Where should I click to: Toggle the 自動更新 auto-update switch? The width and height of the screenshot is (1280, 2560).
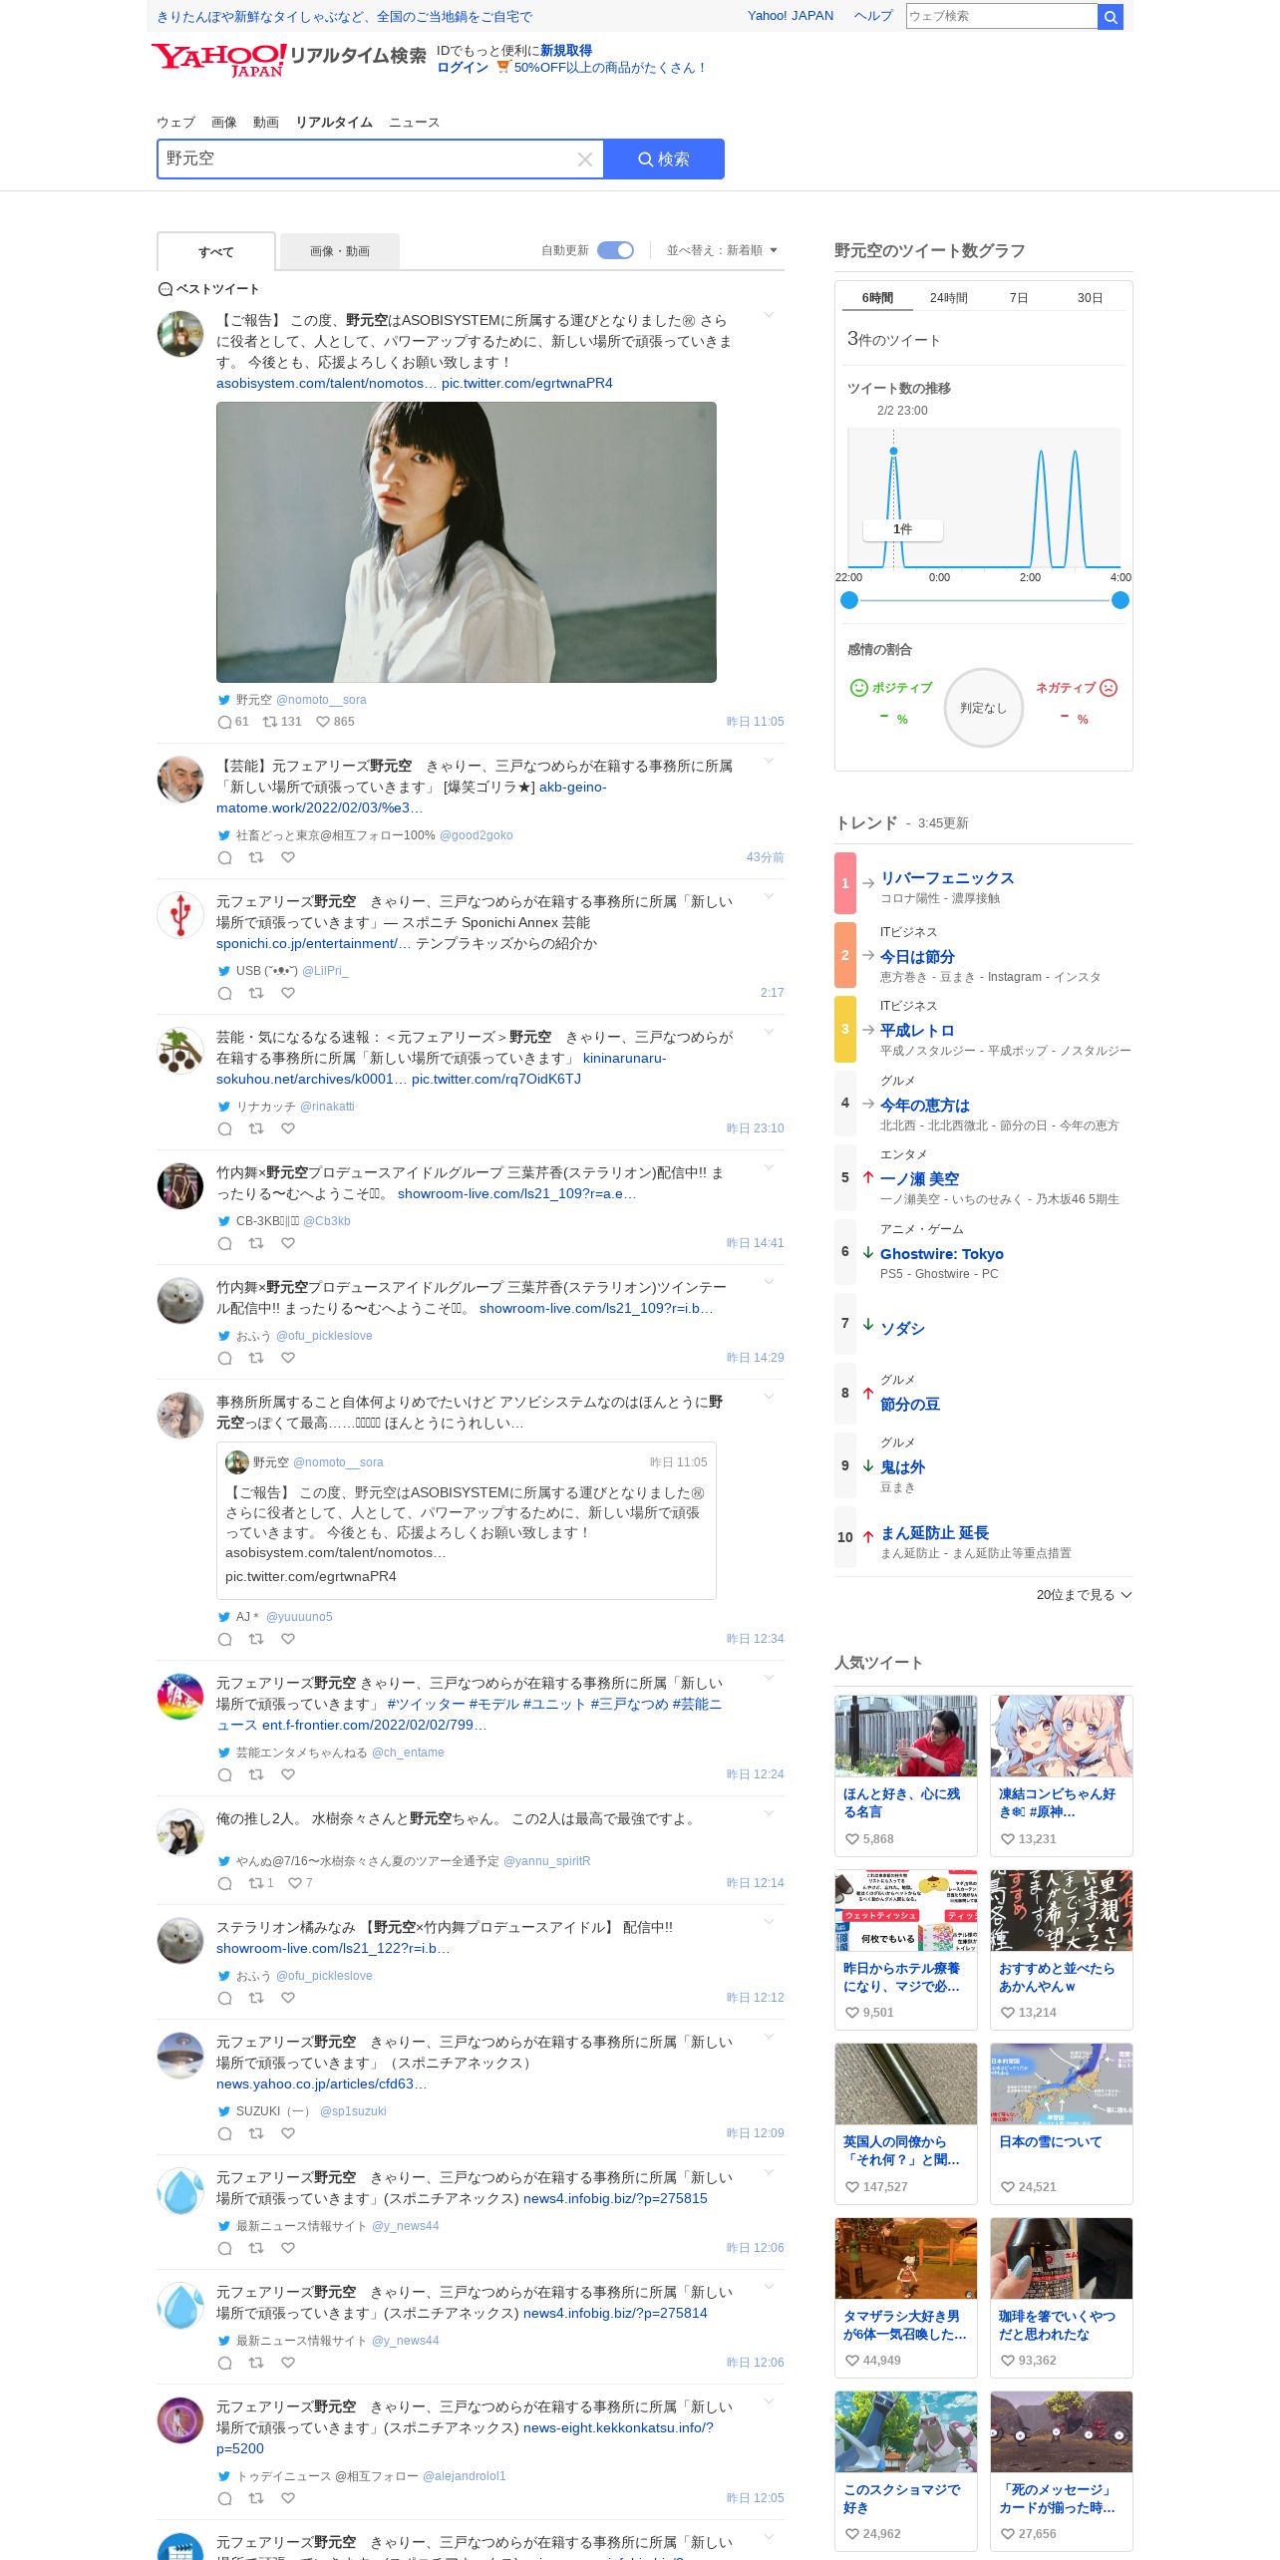[615, 250]
